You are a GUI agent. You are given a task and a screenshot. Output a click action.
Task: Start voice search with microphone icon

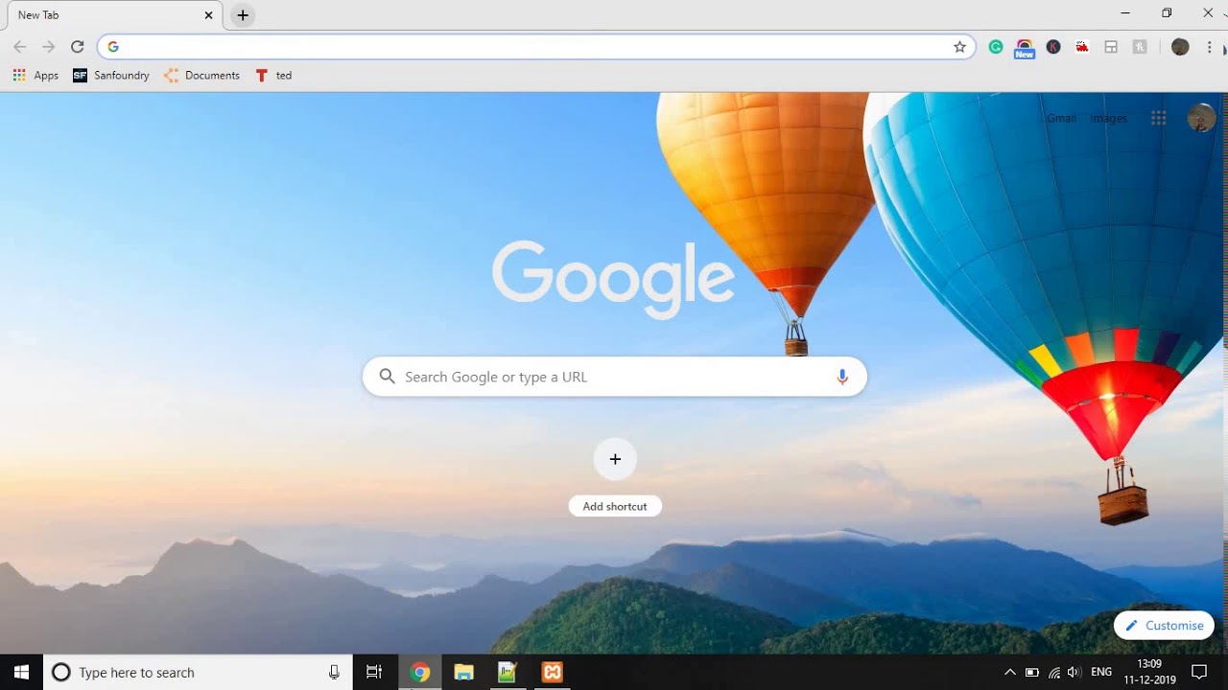(842, 377)
